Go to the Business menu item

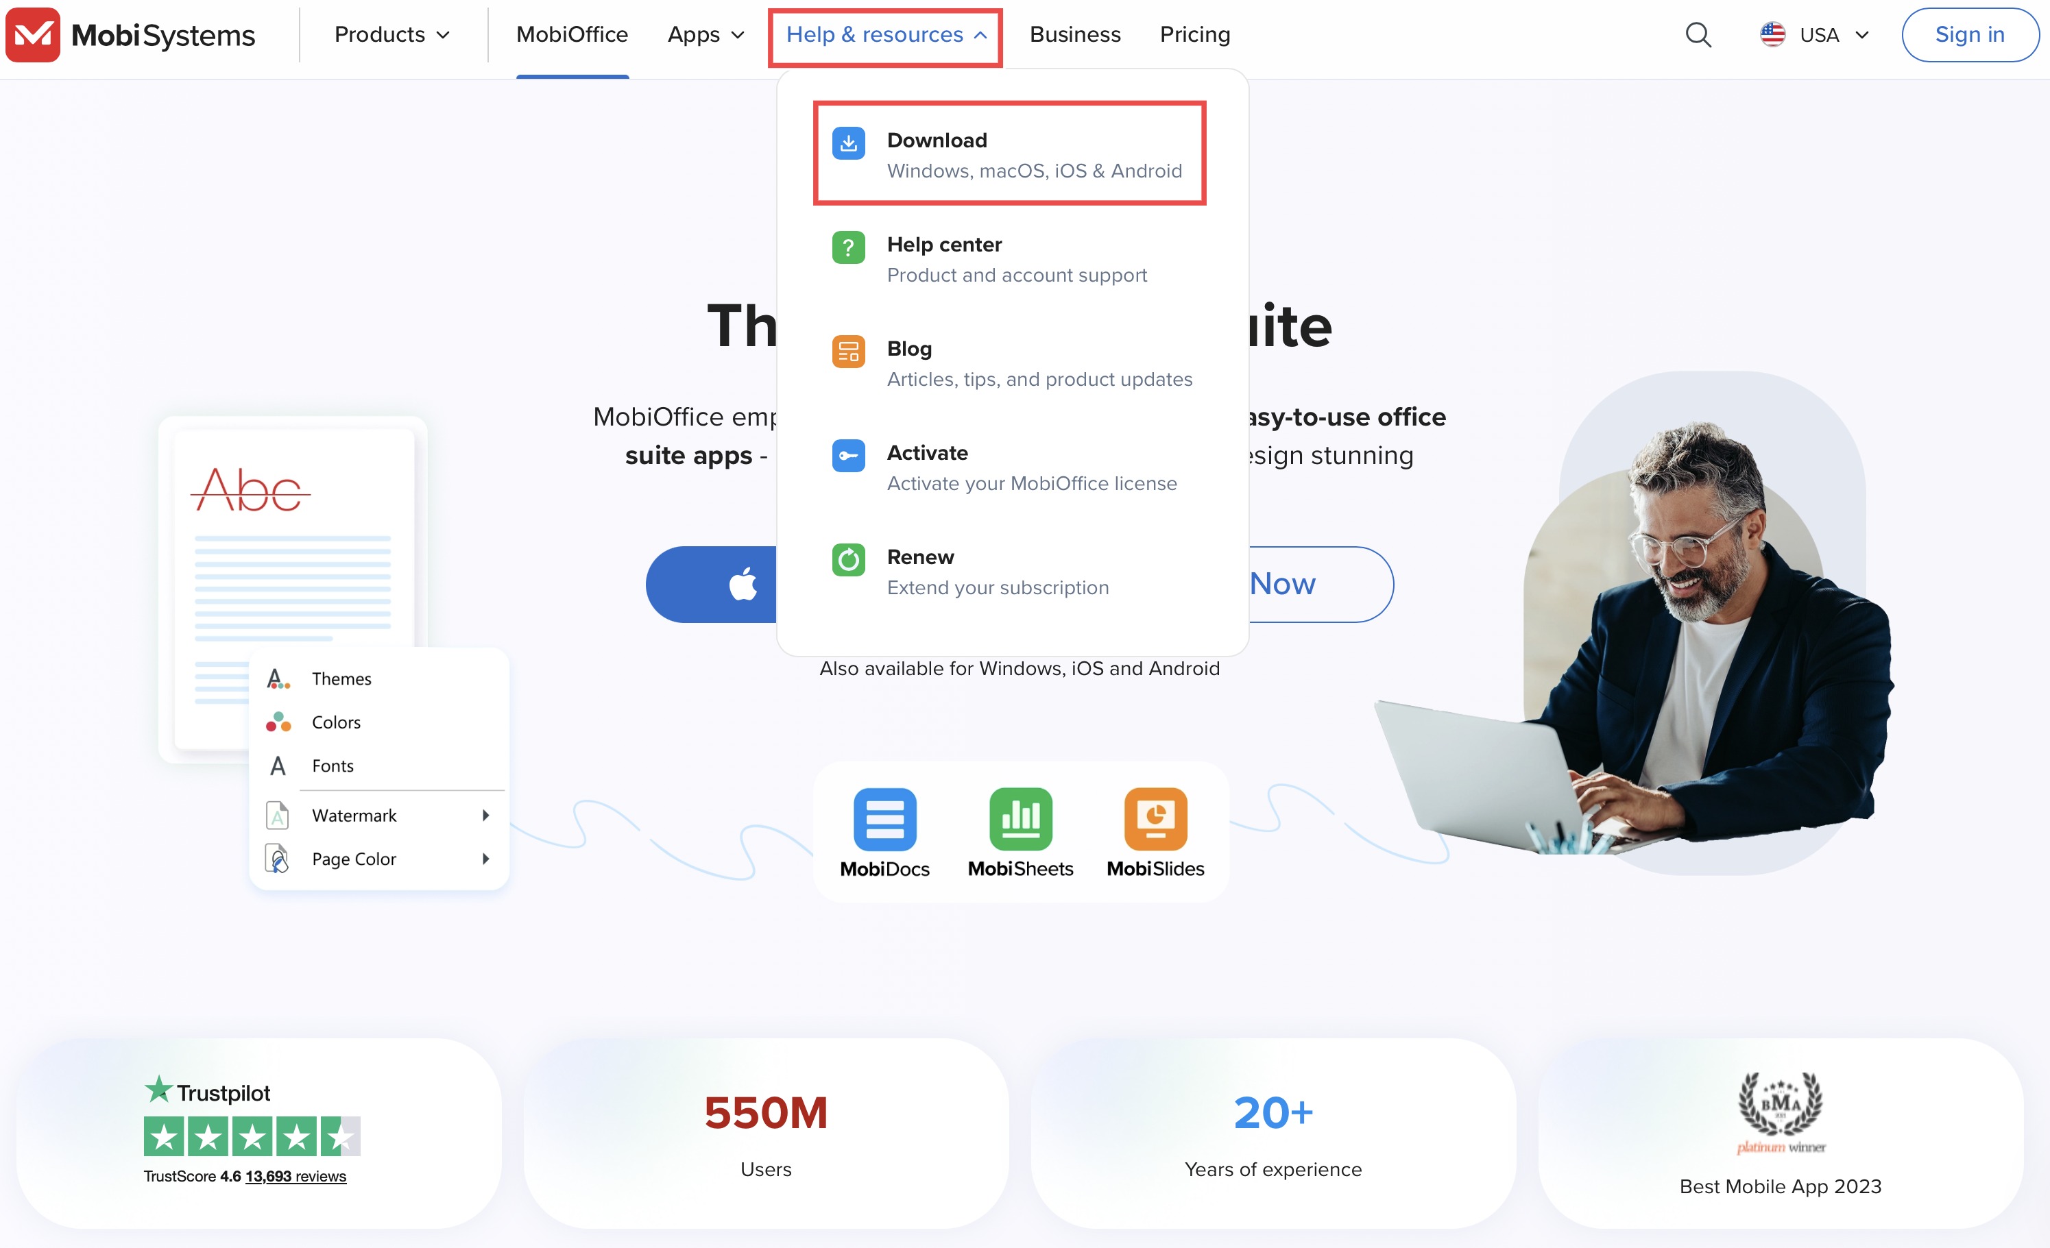(x=1075, y=35)
